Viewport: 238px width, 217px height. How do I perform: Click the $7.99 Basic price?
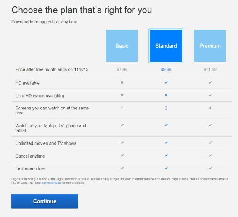(x=122, y=69)
